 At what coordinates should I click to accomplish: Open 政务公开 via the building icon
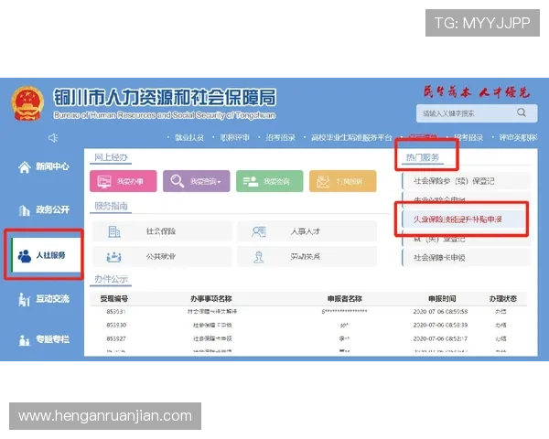click(24, 210)
